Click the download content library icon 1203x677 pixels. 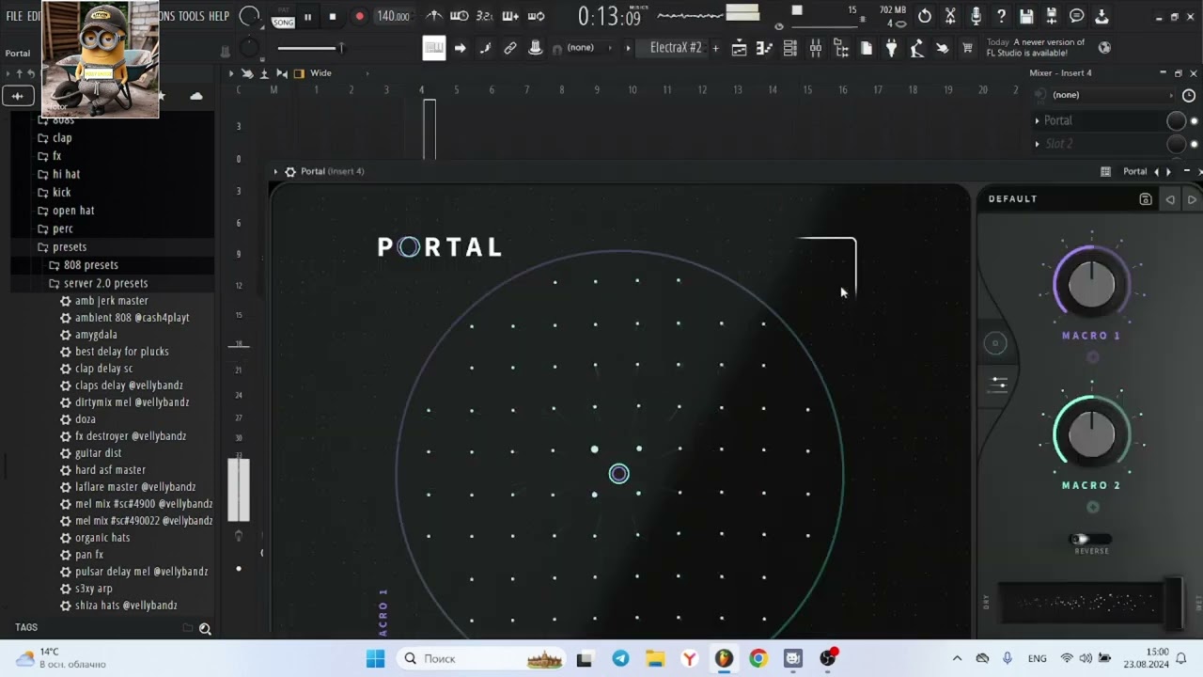(1101, 16)
